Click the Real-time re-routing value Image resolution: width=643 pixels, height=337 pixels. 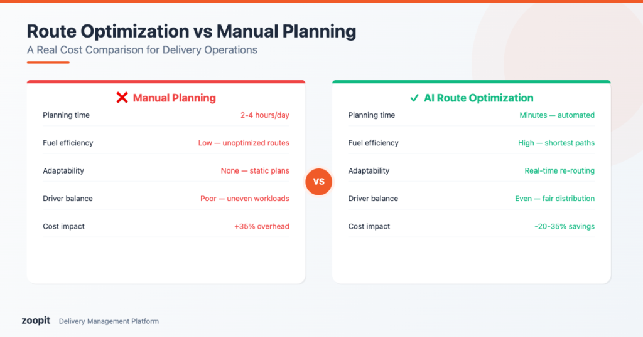tap(559, 170)
